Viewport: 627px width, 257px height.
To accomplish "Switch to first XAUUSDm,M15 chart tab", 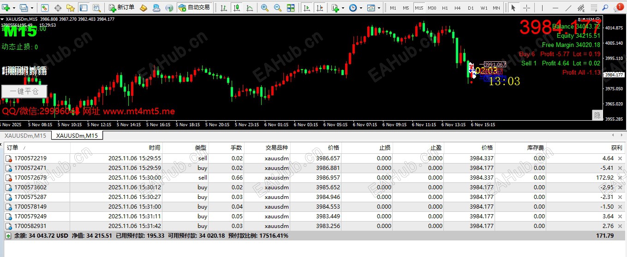I will (25, 135).
